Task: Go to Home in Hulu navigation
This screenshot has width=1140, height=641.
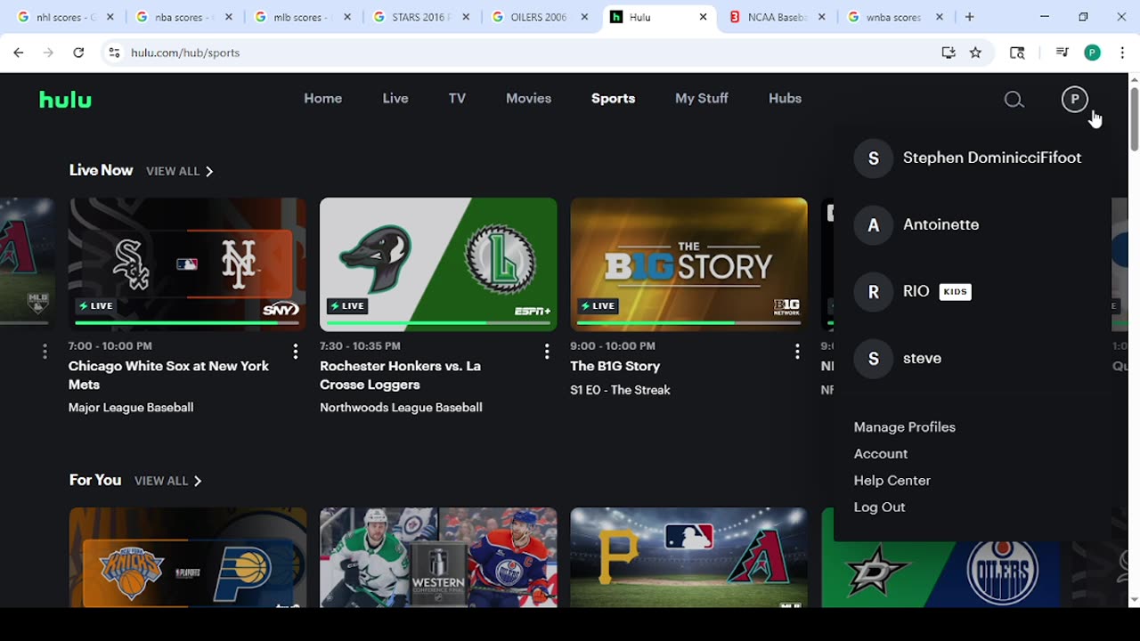Action: click(x=322, y=99)
